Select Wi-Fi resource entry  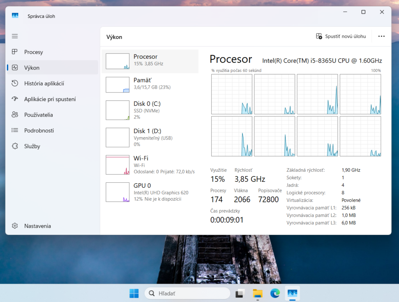tap(150, 165)
